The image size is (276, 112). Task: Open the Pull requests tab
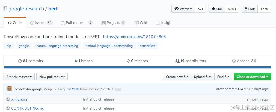click(x=77, y=23)
